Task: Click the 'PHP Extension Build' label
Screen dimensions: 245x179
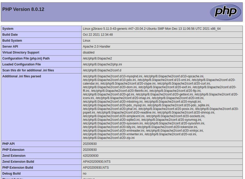Action: pos(18,167)
